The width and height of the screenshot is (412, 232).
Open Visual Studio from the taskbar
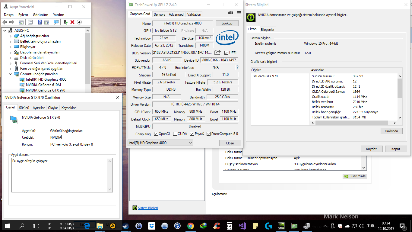pos(242,226)
